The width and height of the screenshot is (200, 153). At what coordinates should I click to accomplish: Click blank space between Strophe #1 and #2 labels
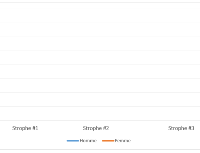pyautogui.click(x=61, y=128)
